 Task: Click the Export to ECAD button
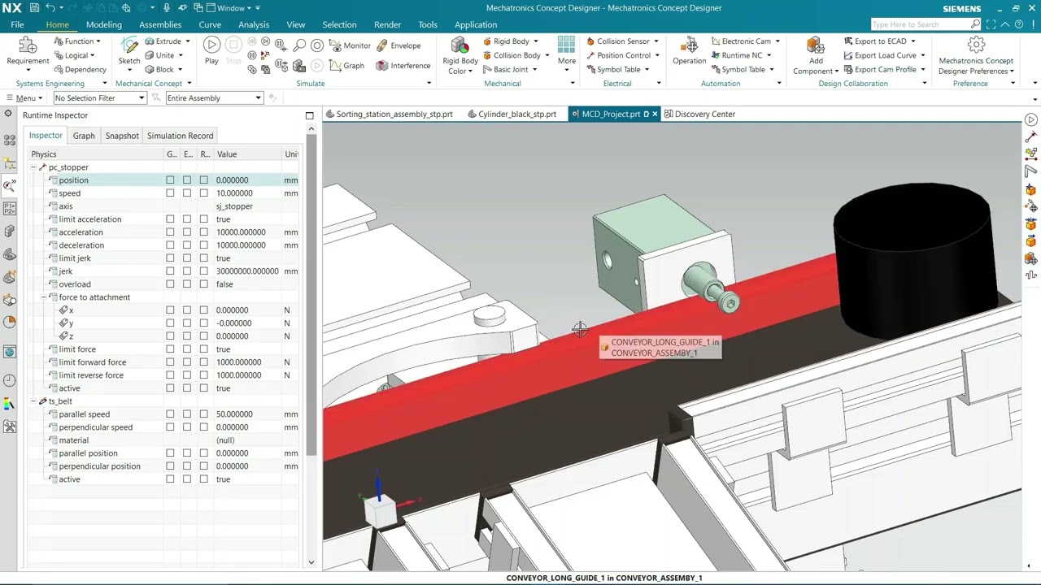880,41
